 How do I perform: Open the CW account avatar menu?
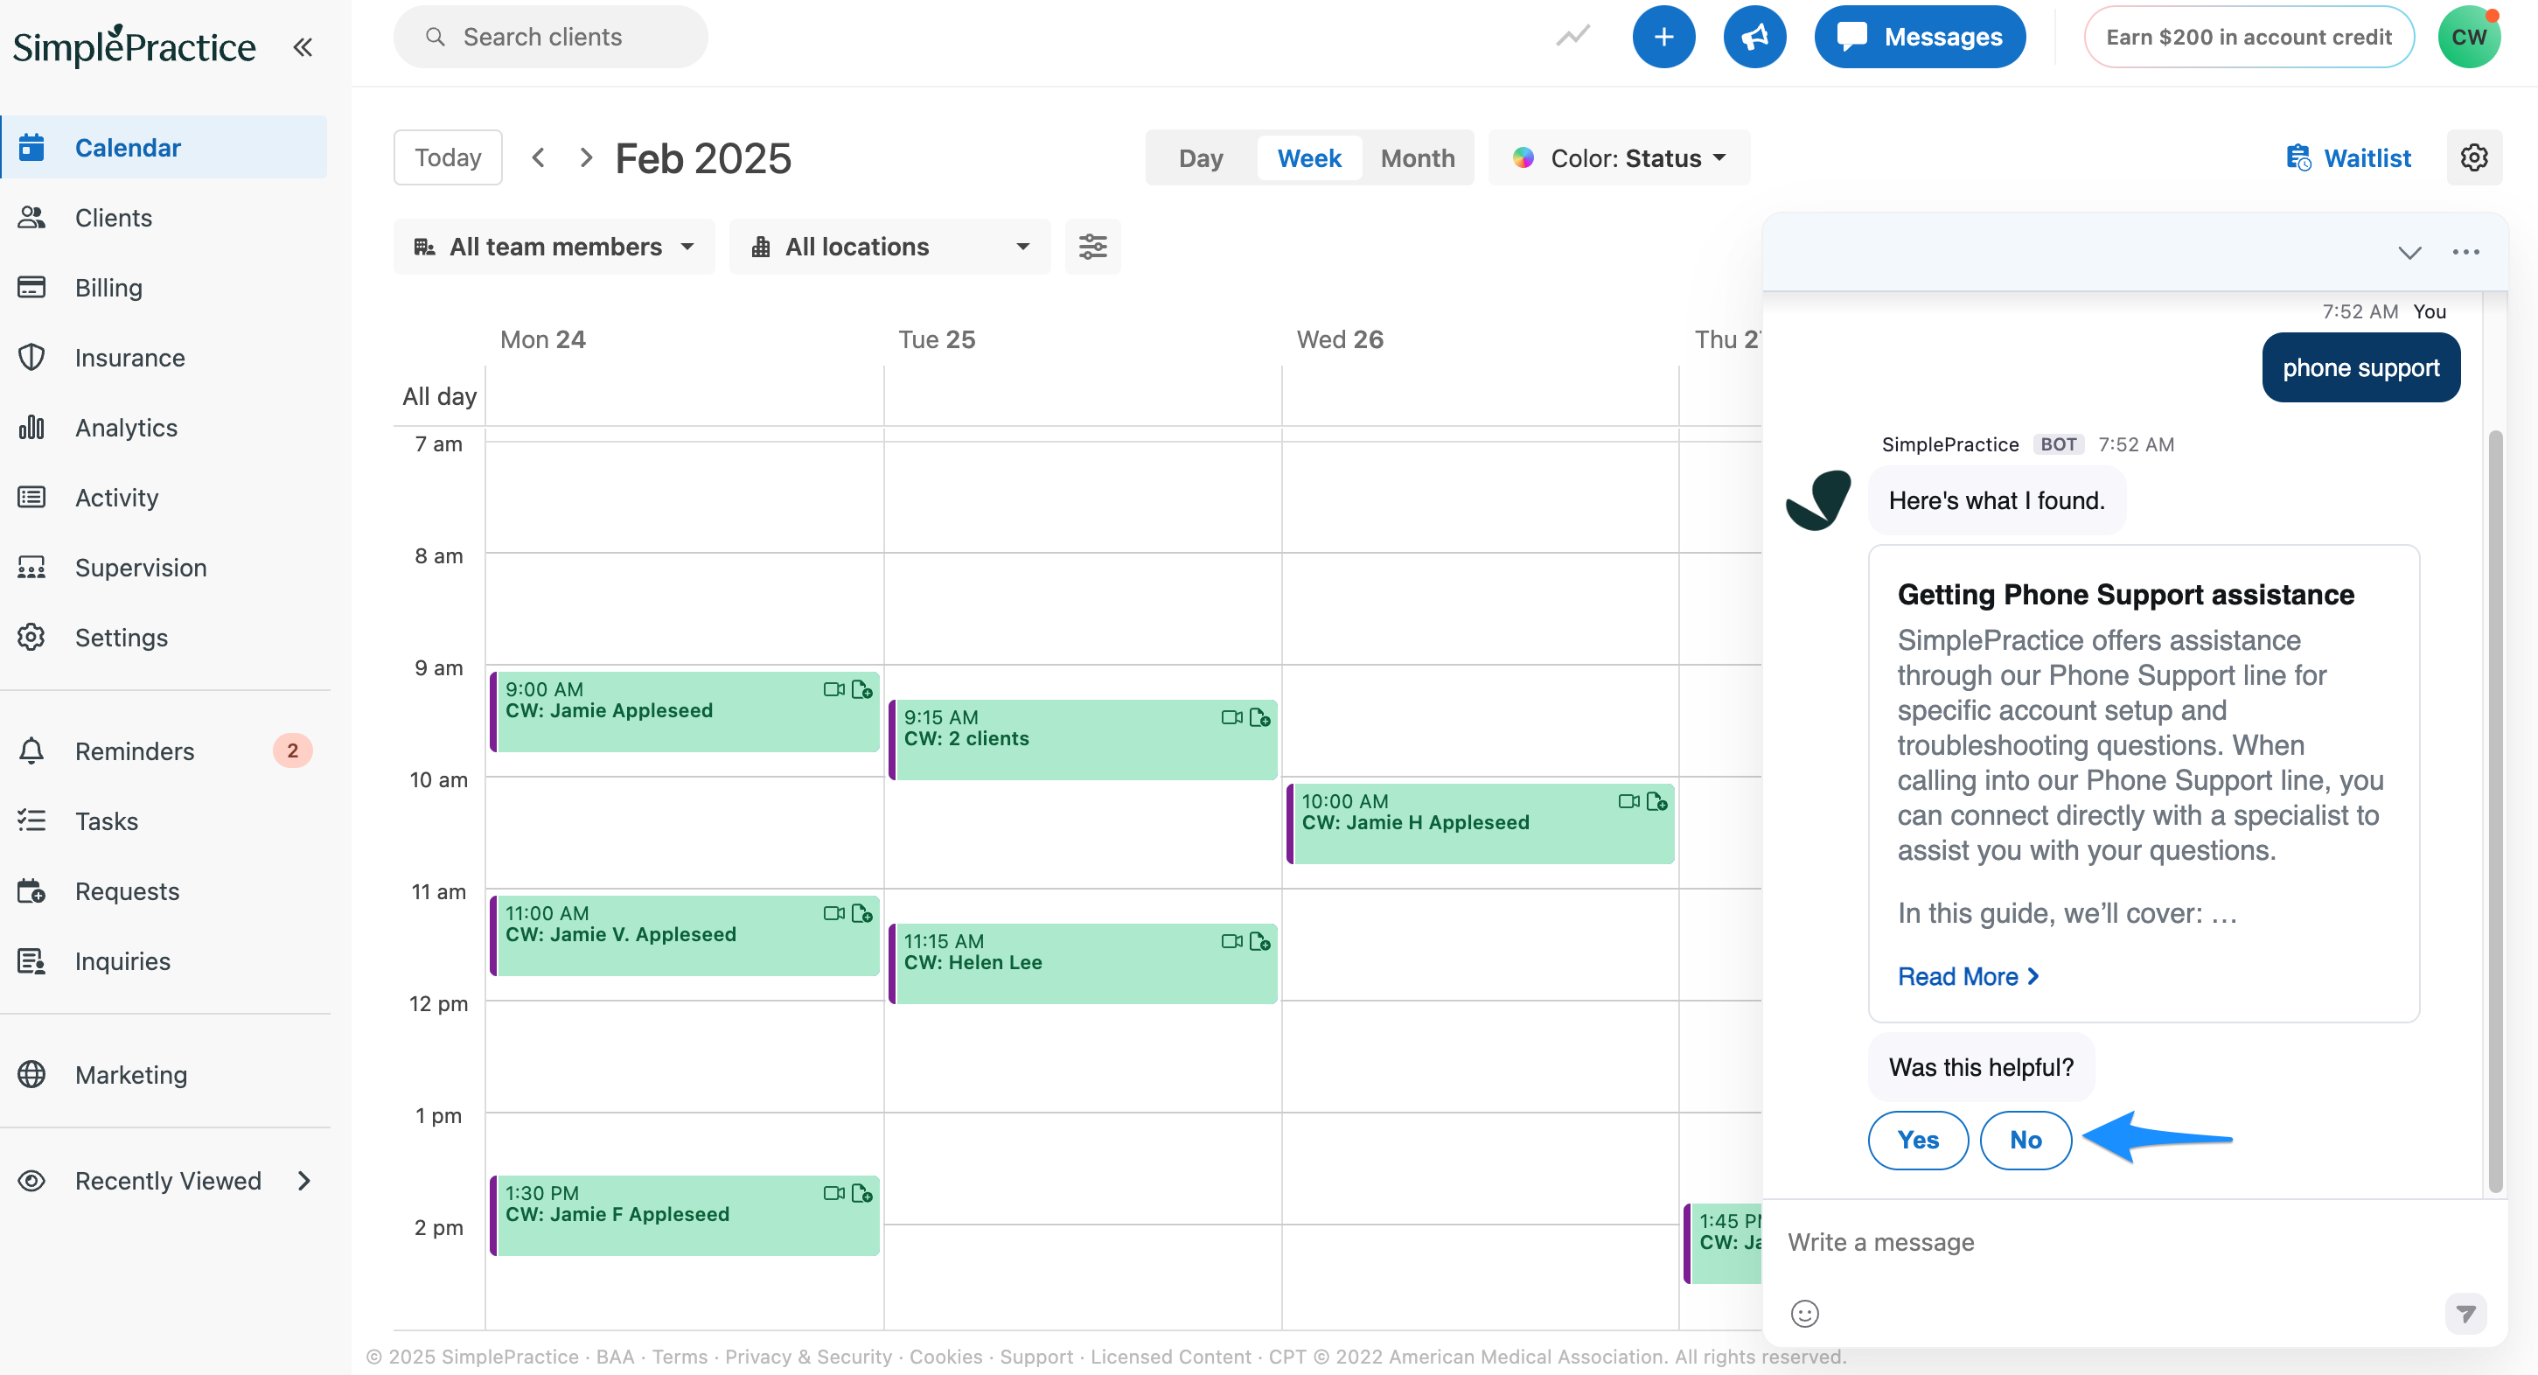tap(2469, 37)
